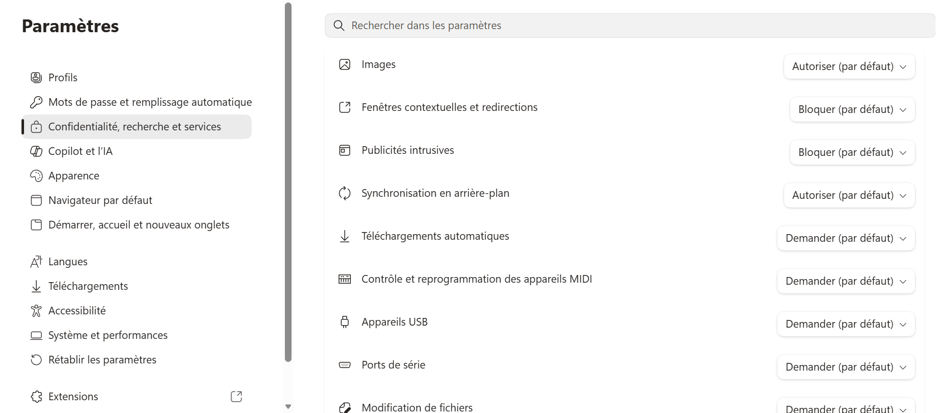
Task: Click the sidebar vertical scrollbar thumb
Action: coord(288,182)
